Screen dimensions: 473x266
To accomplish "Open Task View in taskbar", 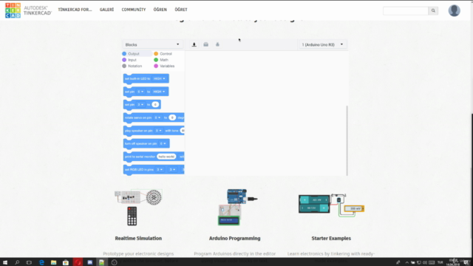I will 29,262.
